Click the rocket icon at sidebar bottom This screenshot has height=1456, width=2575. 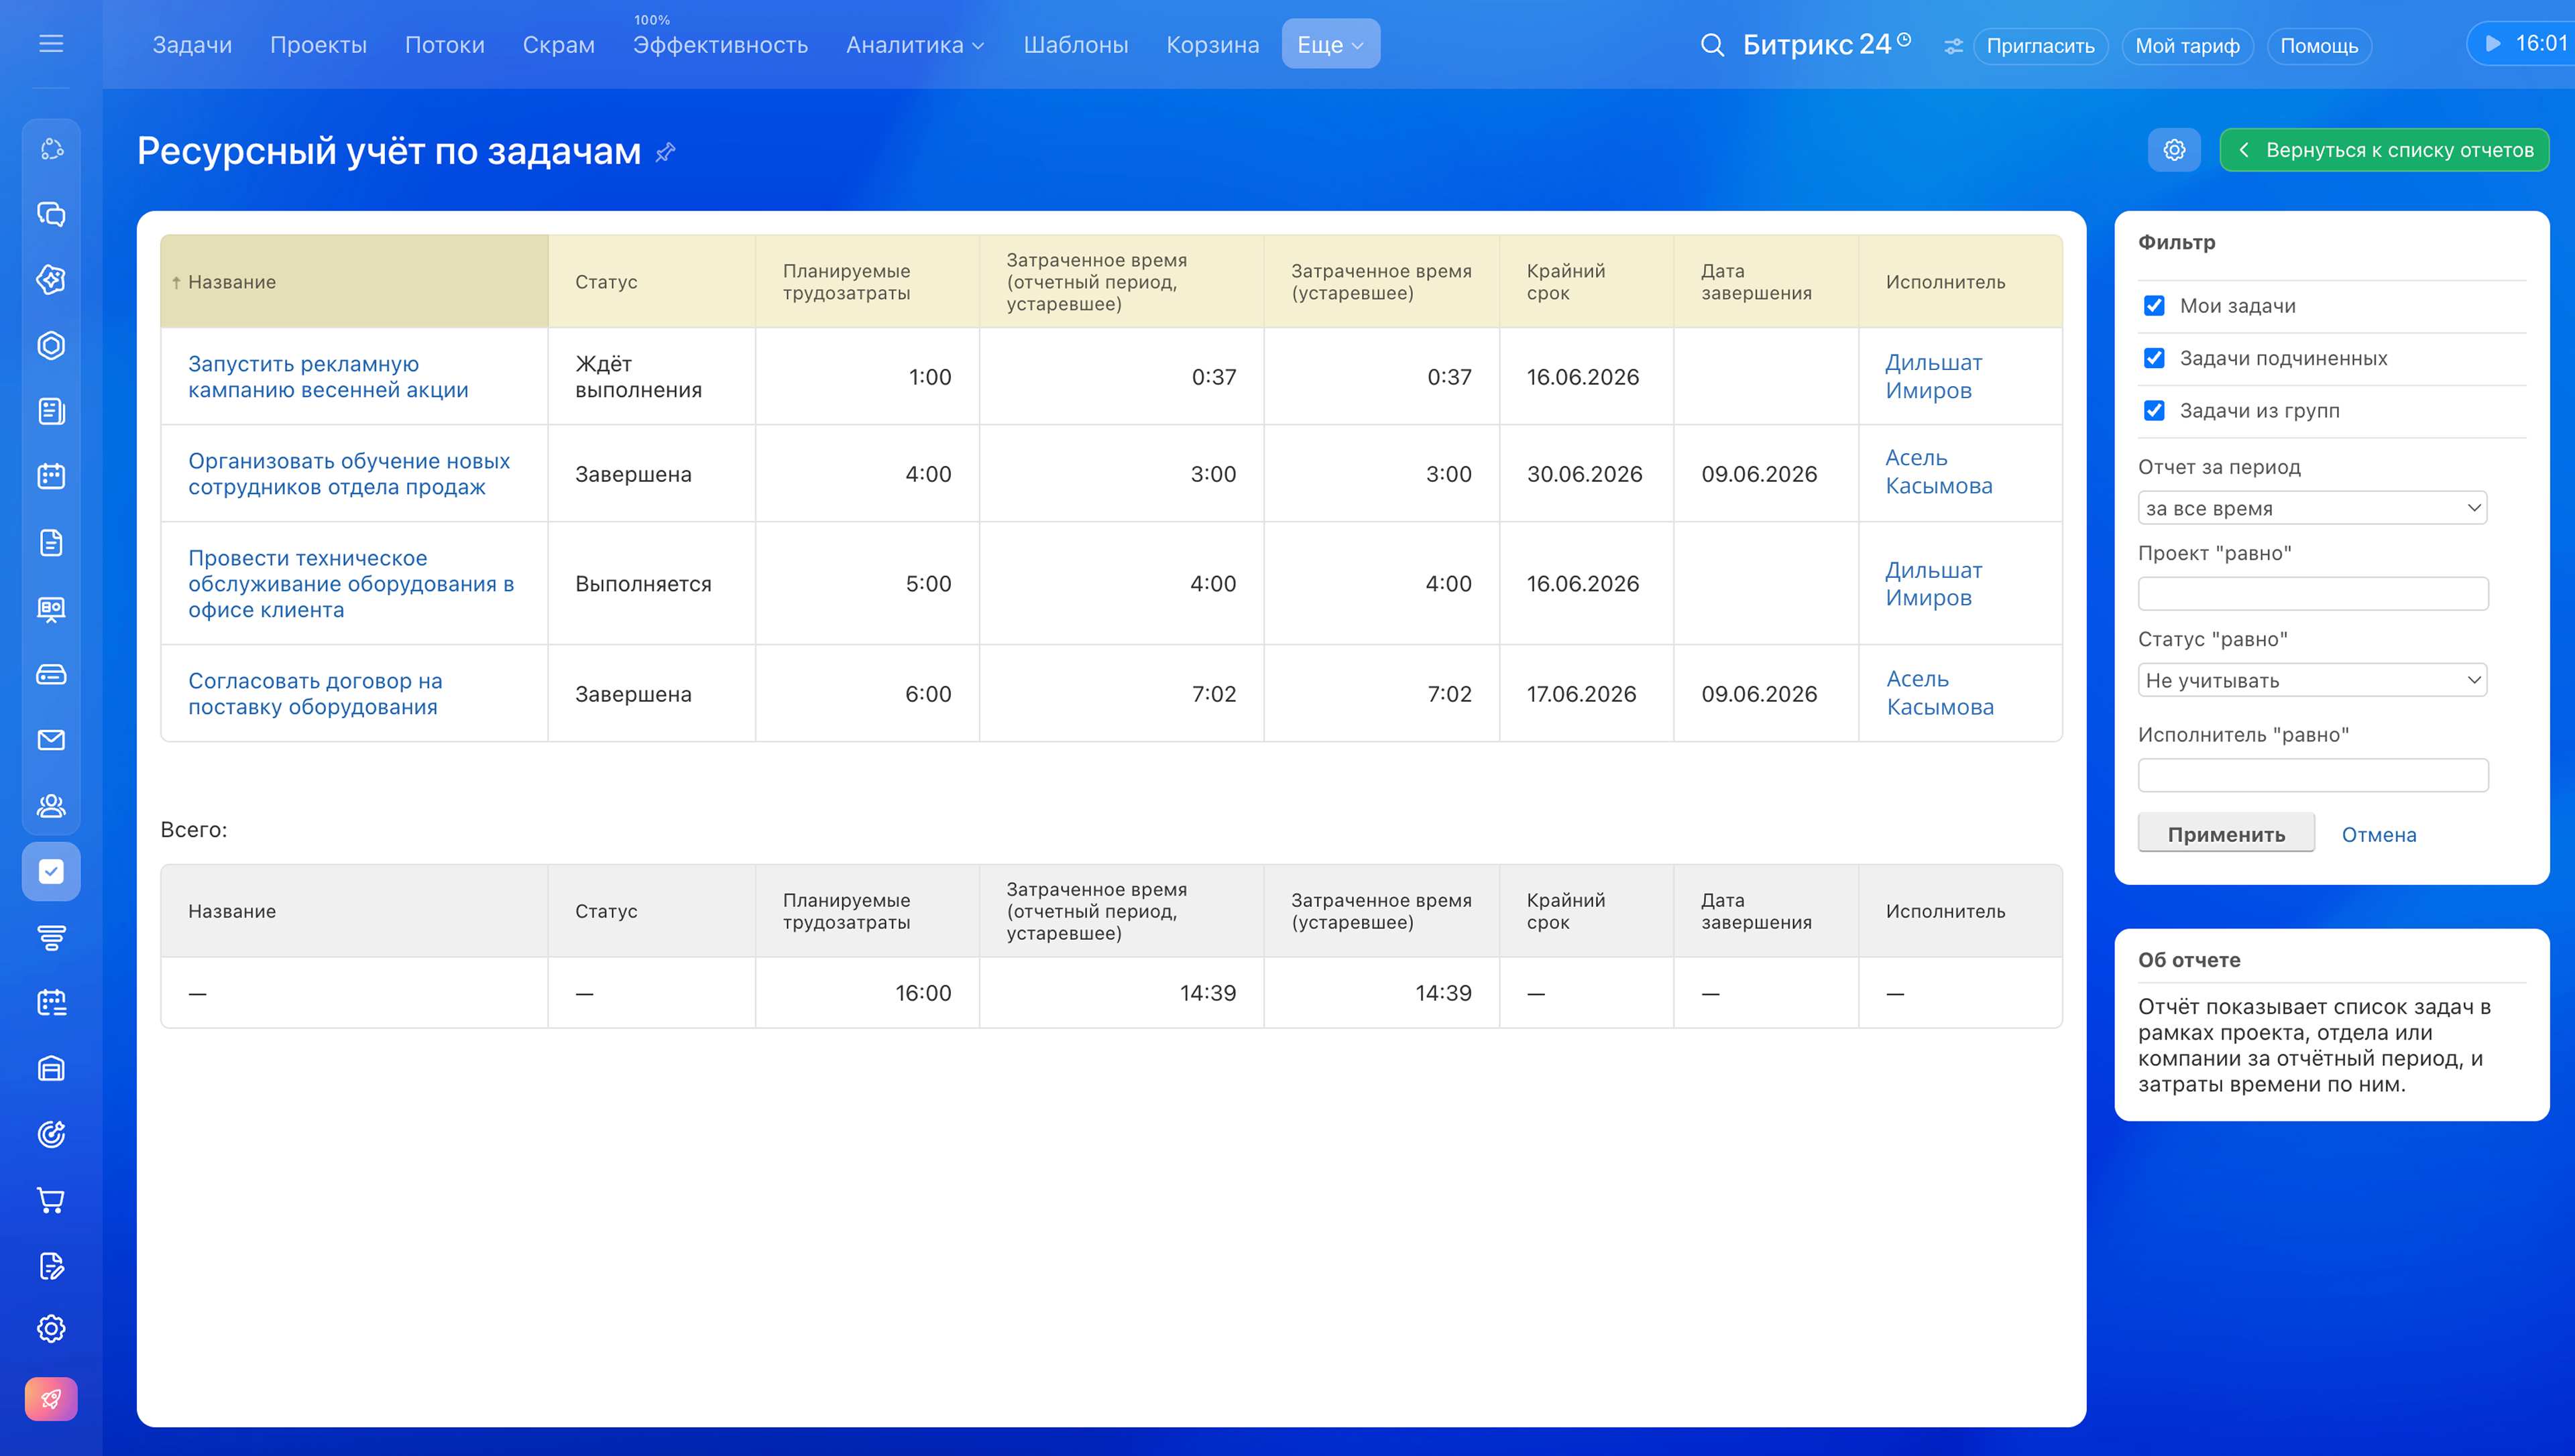click(x=51, y=1399)
